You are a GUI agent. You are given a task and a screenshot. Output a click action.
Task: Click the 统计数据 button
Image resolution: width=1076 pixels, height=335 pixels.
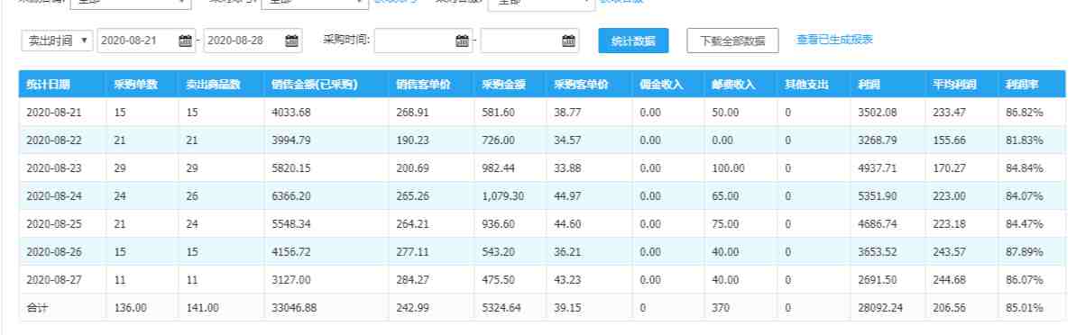pos(632,41)
